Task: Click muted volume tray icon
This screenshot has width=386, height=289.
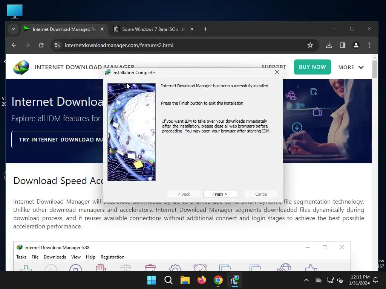Action: pyautogui.click(x=340, y=280)
